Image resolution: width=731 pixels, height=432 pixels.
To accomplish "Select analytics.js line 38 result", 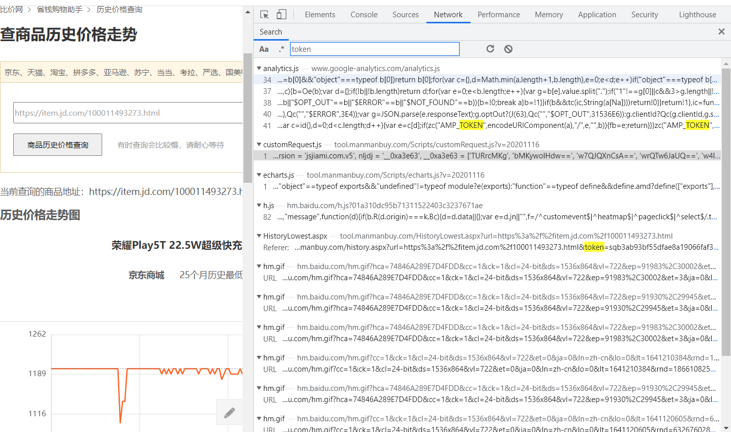I will [487, 102].
